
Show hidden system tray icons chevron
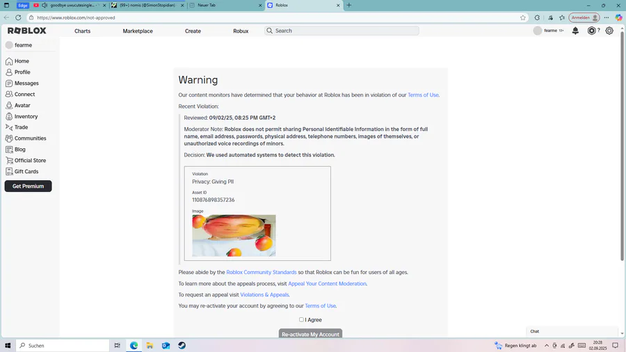(547, 346)
